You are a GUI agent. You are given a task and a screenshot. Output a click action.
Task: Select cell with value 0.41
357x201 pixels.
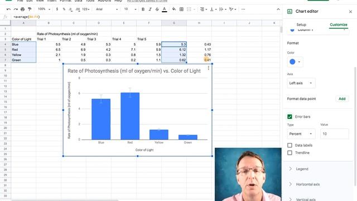[199, 60]
